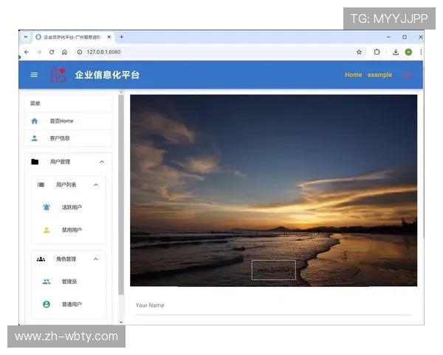443x355 pixels.
Task: Open browser downloads icon
Action: pos(396,52)
